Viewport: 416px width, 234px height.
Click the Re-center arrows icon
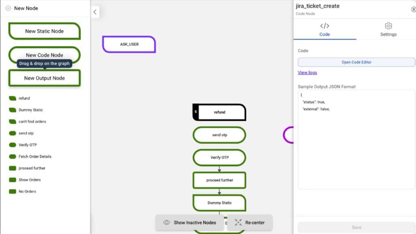pyautogui.click(x=238, y=223)
